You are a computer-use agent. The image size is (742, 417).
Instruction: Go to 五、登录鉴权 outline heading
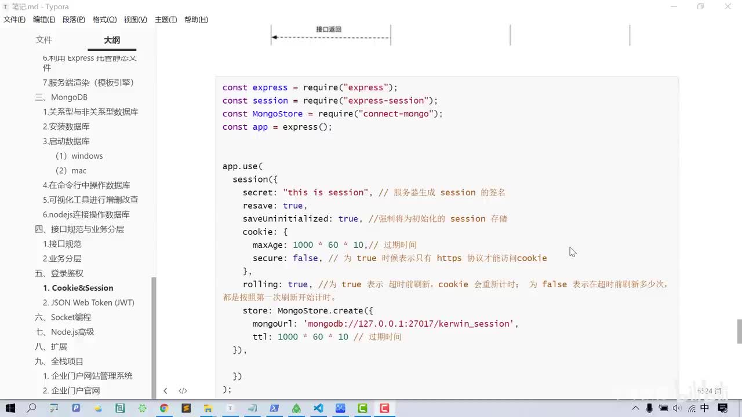(x=59, y=273)
